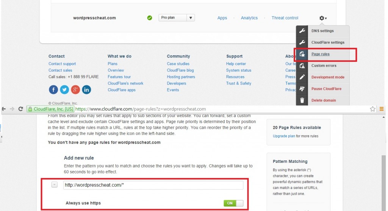Open the Pro plan dropdown
The image size is (388, 211).
pyautogui.click(x=177, y=17)
